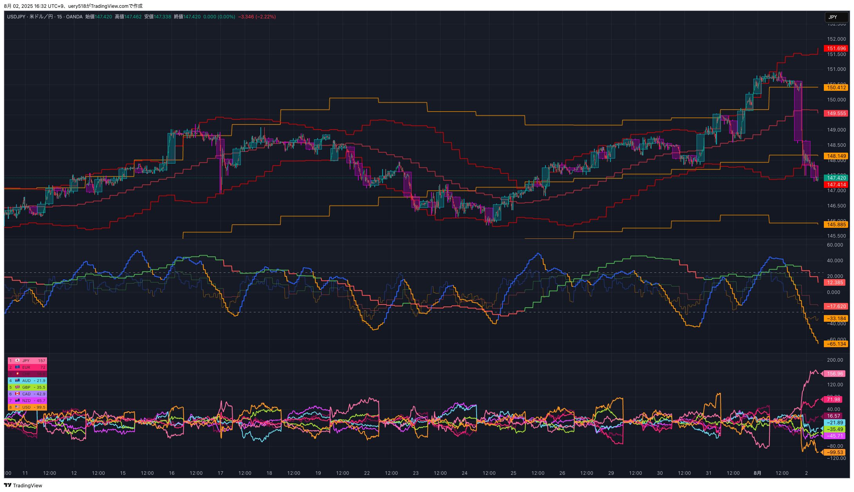Image resolution: width=854 pixels, height=492 pixels.
Task: Click the Japan flag icon in strength table
Action: pyautogui.click(x=17, y=360)
